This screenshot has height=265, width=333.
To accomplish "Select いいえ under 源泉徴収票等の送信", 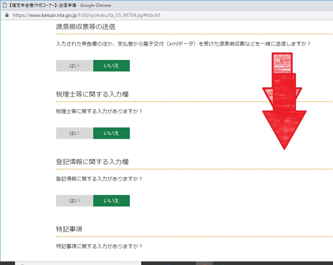I will (111, 66).
